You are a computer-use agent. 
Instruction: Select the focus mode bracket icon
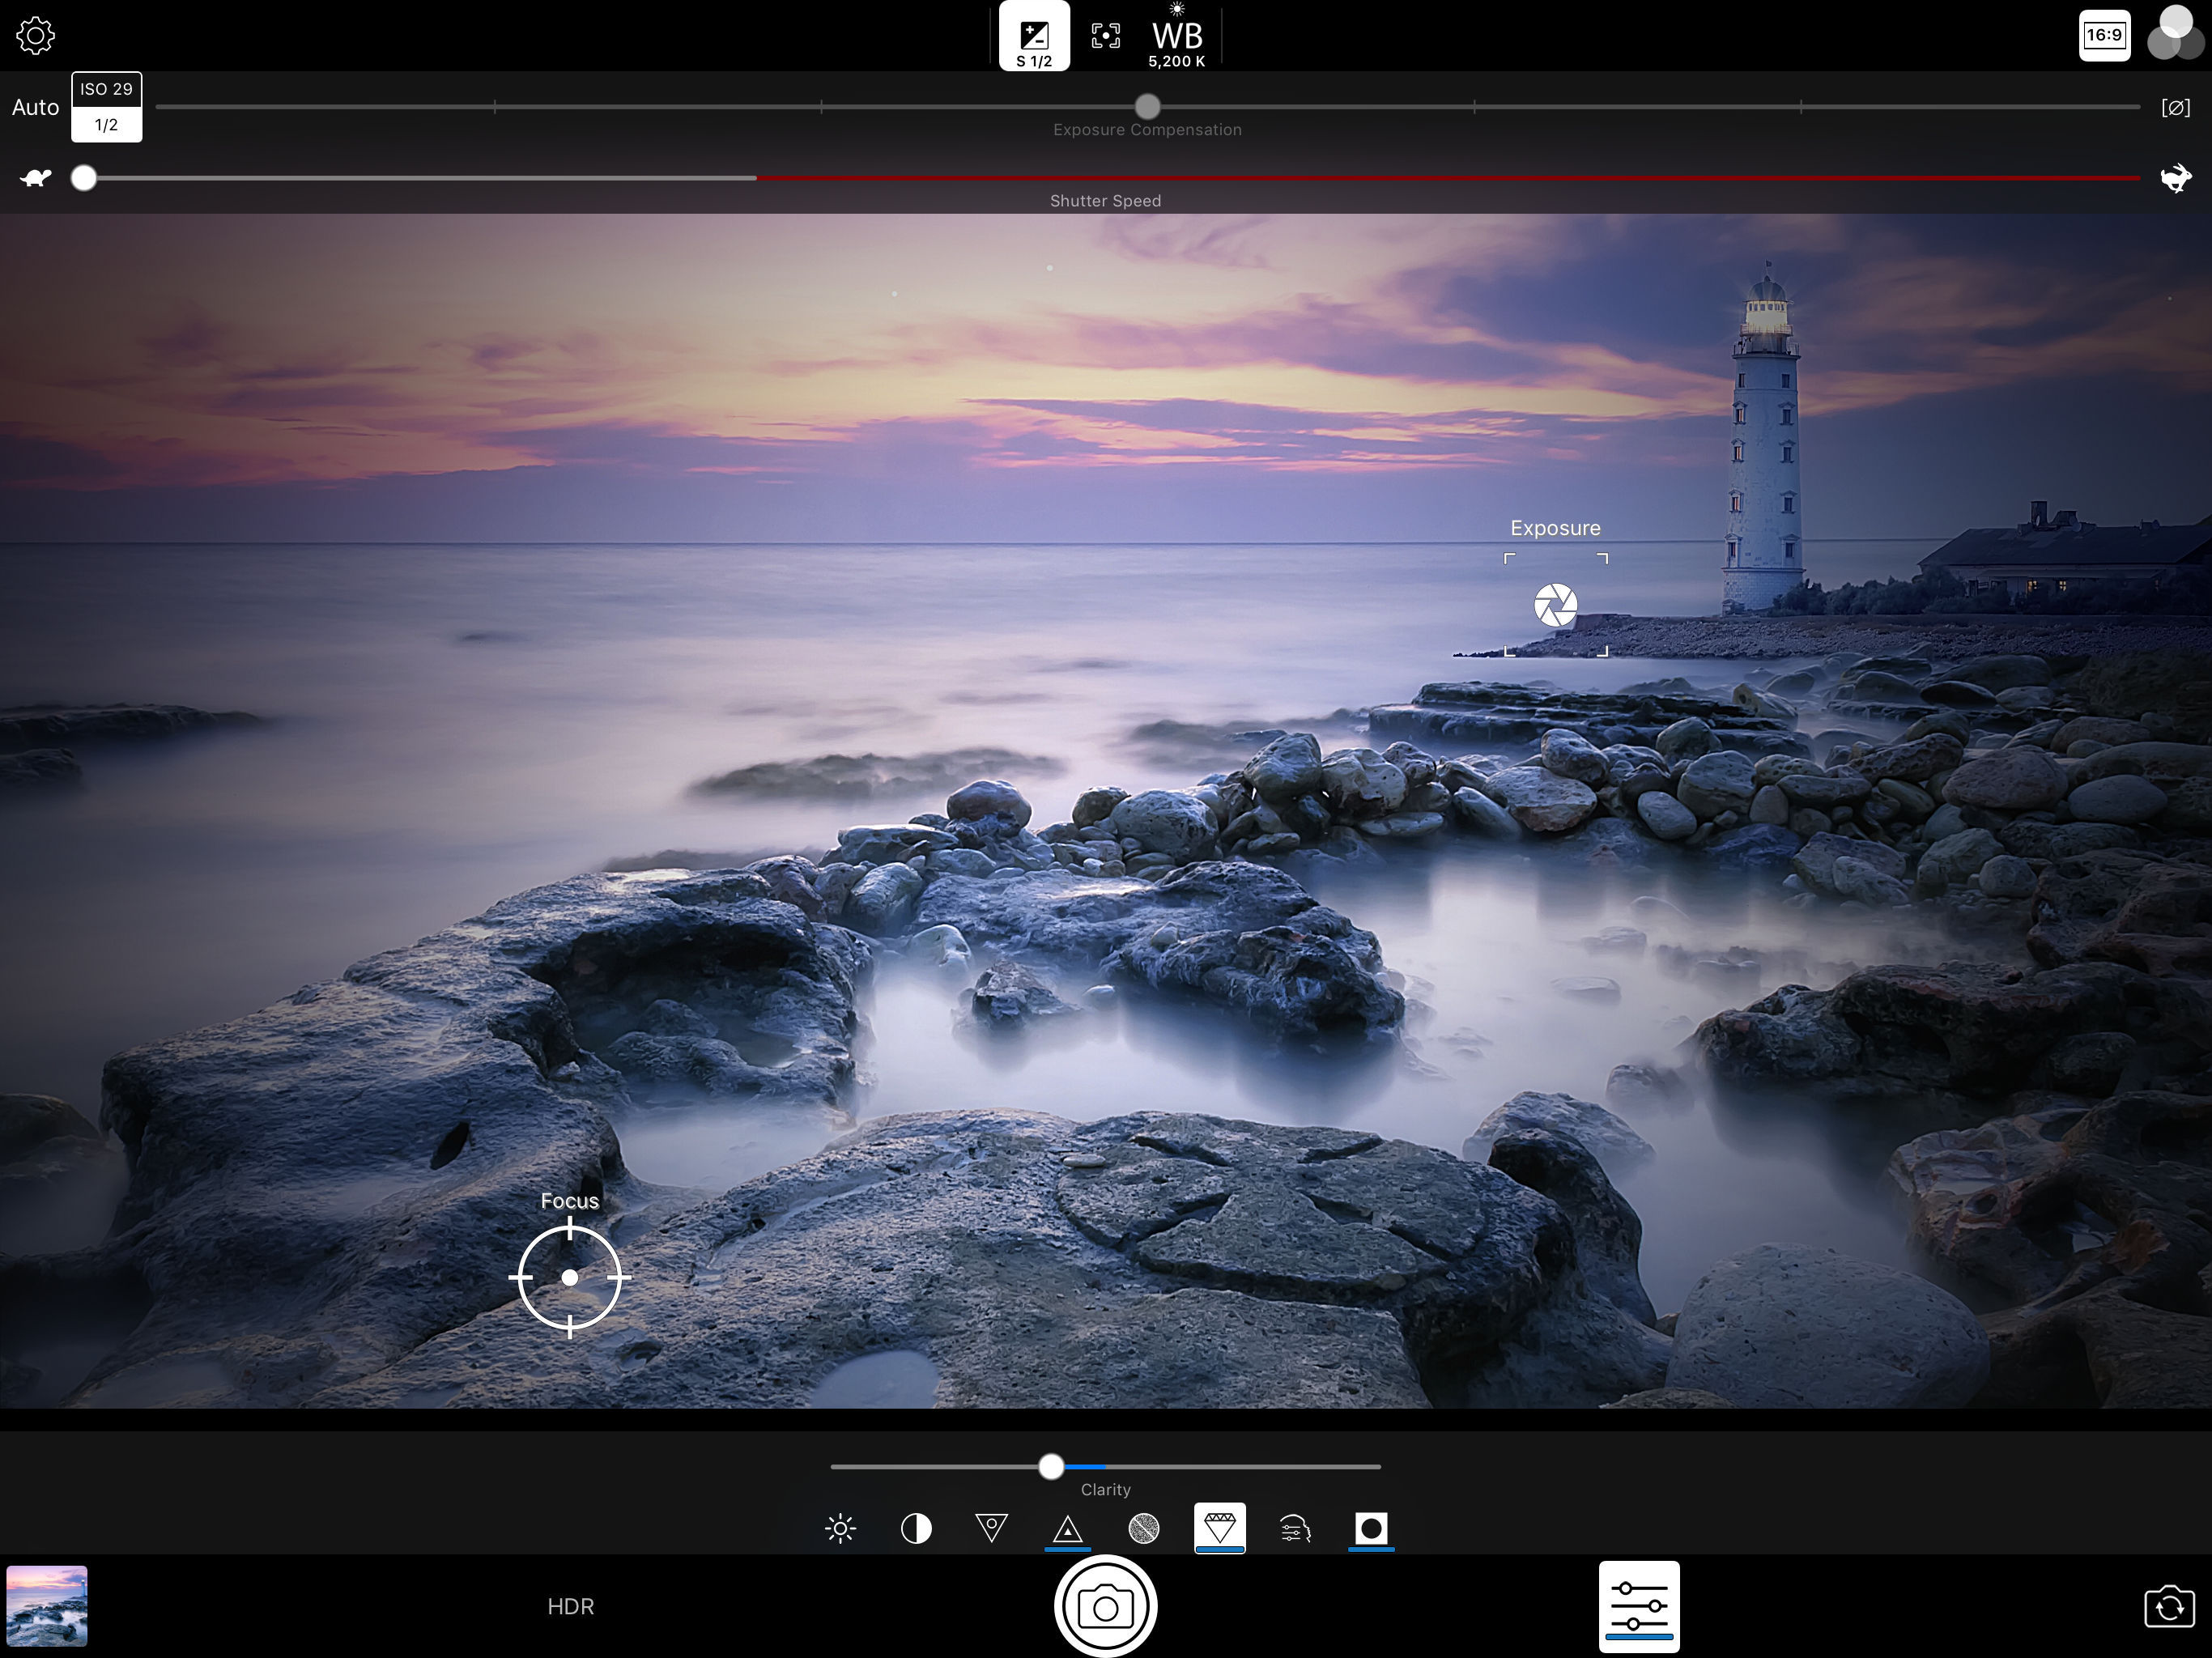point(1105,36)
